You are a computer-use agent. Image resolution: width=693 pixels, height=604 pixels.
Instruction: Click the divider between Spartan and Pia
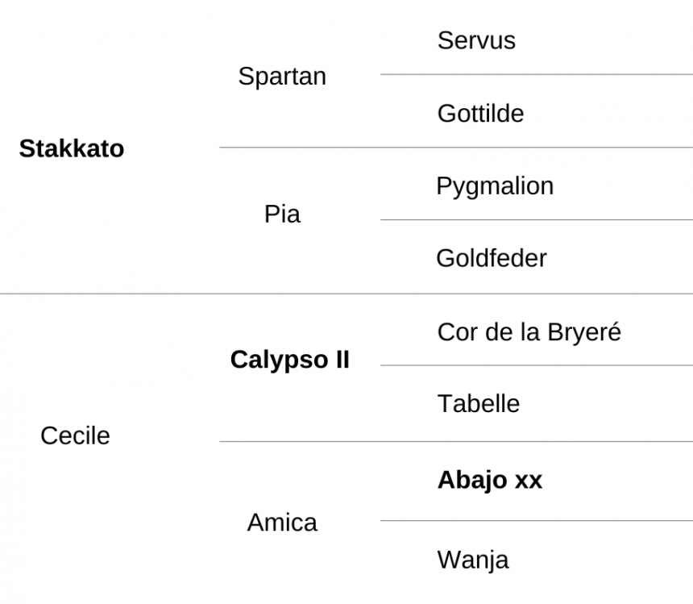pyautogui.click(x=456, y=148)
